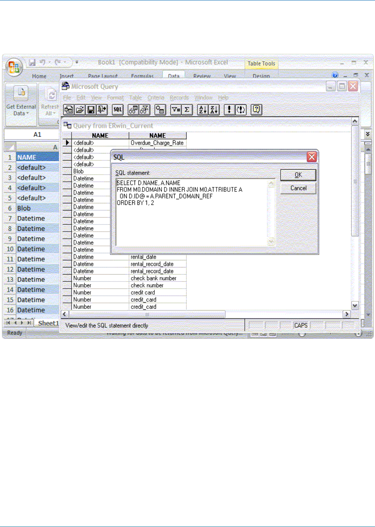The height and width of the screenshot is (527, 375).
Task: Click the Criteria Equals filter icon
Action: [x=176, y=110]
